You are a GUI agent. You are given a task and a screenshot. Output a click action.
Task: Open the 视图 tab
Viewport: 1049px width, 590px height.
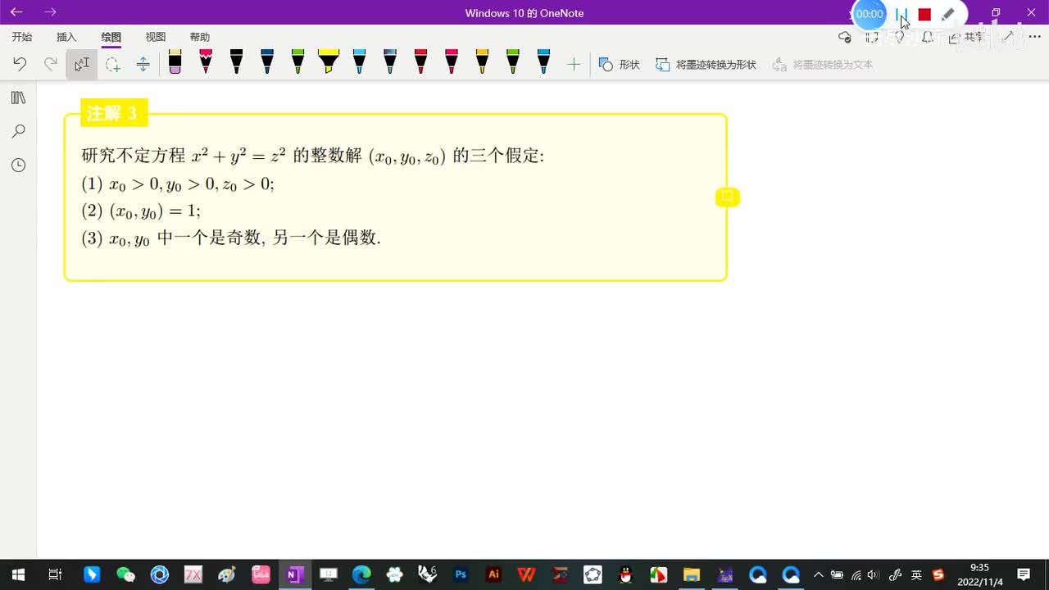tap(155, 37)
